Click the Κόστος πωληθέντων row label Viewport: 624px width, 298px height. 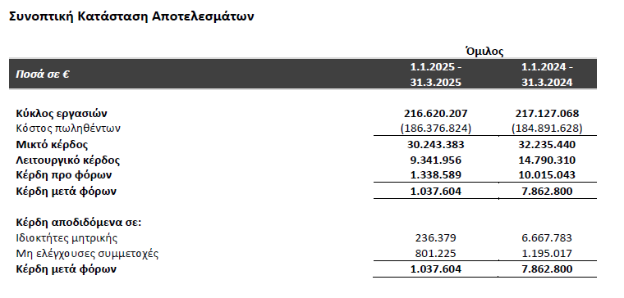pos(68,129)
